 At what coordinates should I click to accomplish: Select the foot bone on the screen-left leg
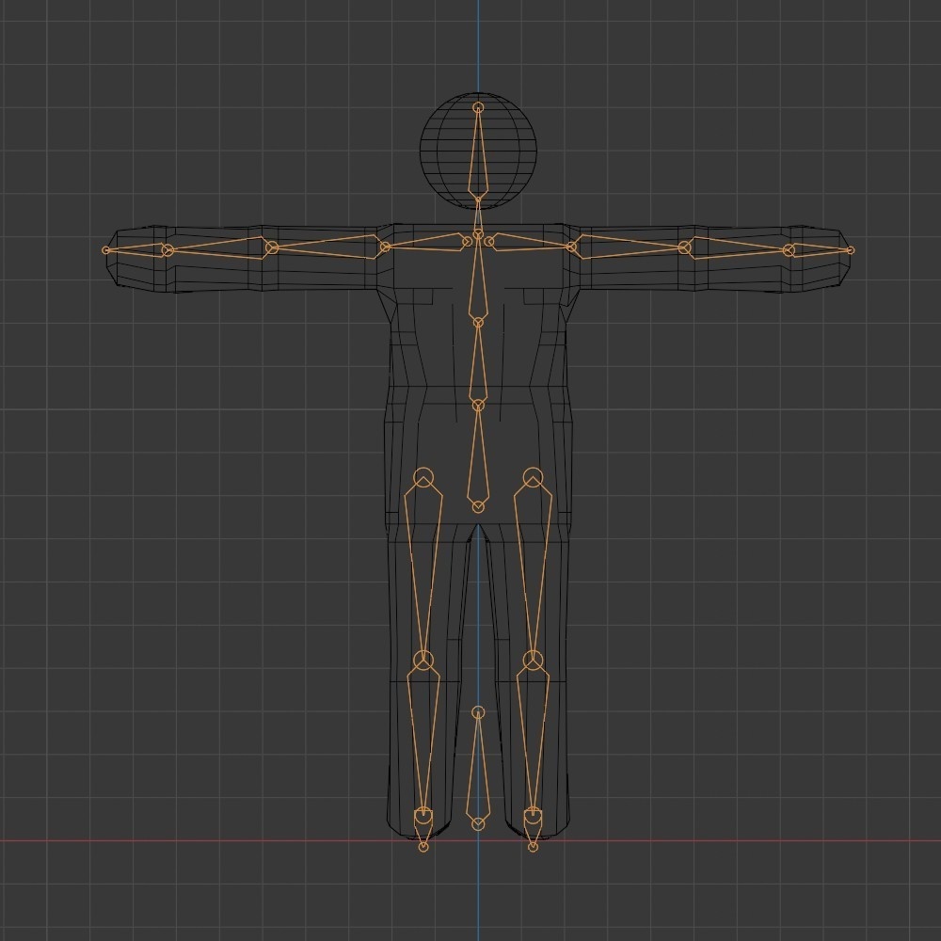423,829
